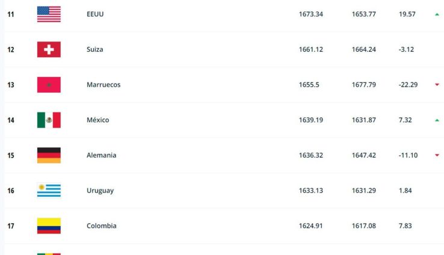Open the México team link
444x255 pixels.
[x=97, y=120]
